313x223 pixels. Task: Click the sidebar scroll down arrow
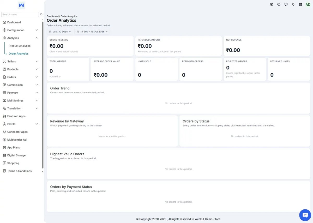(43, 172)
